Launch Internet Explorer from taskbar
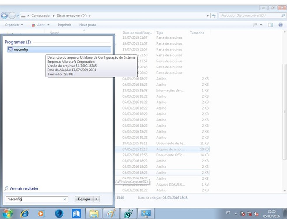287x219 pixels. point(24,213)
